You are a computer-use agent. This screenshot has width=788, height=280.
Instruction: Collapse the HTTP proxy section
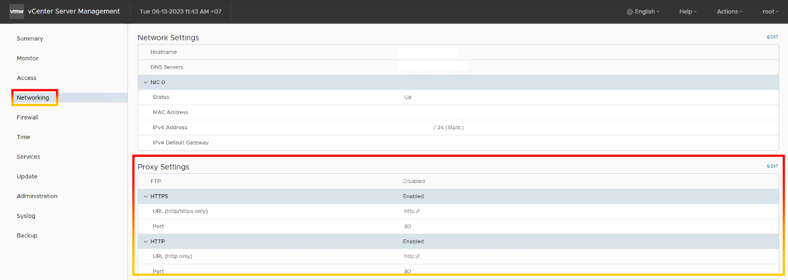coord(145,242)
